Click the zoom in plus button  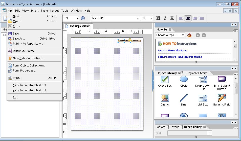83,18
